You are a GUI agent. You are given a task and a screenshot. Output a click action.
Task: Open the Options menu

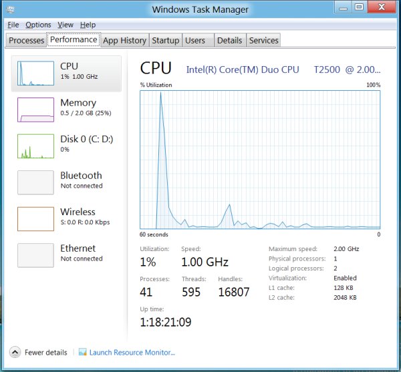pyautogui.click(x=38, y=25)
